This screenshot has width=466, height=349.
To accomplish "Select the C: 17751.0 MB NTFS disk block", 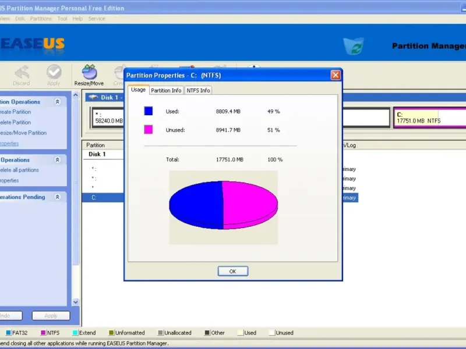I will point(430,118).
